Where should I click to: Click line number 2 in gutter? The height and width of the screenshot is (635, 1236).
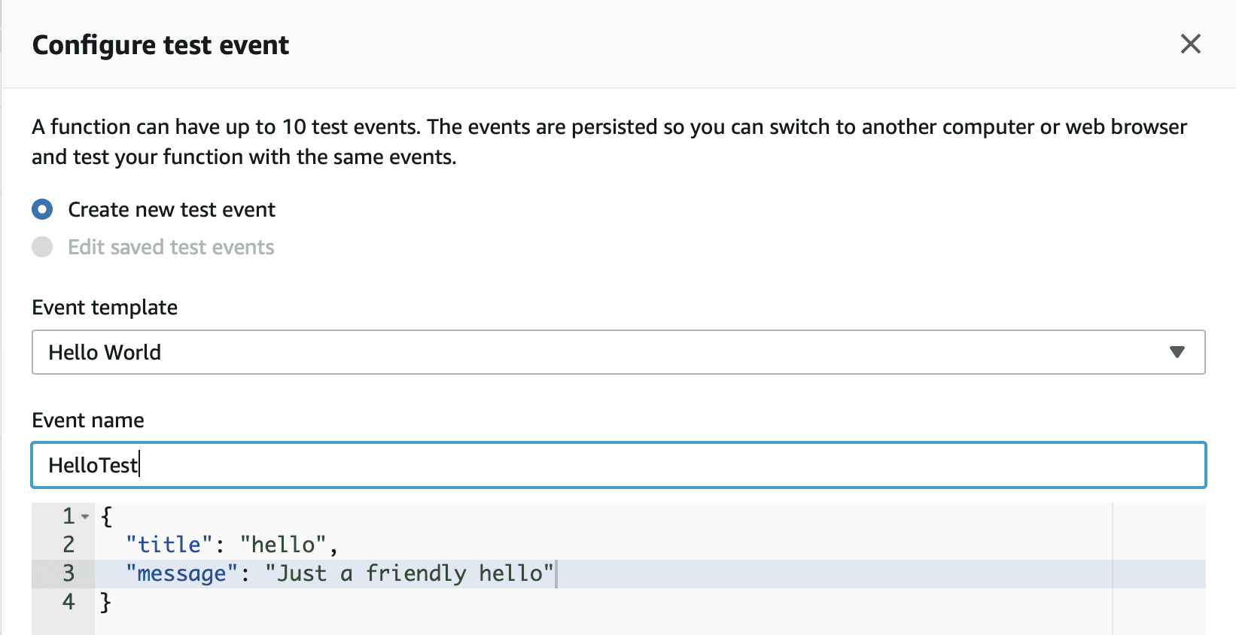pos(68,545)
